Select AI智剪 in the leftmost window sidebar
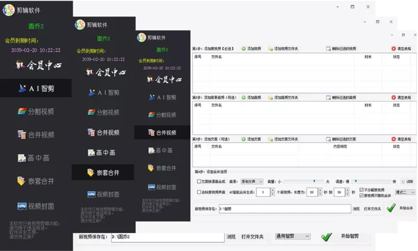The image size is (418, 251). click(x=36, y=88)
